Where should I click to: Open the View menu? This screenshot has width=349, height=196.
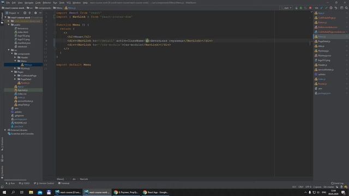pos(20,3)
